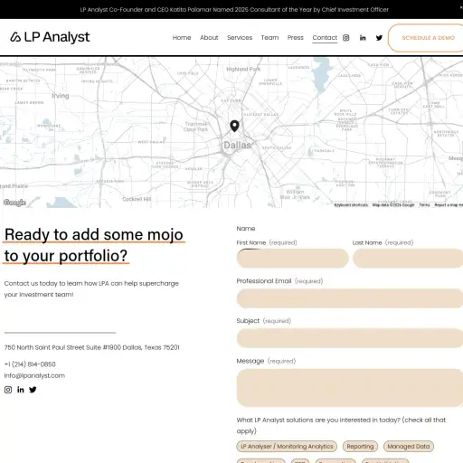This screenshot has width=463, height=463.
Task: Dismiss the announcement banner
Action: pos(461,7)
